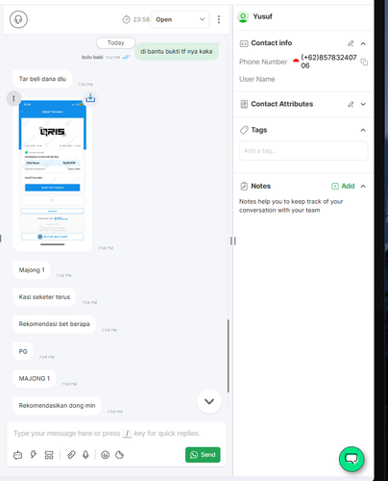Click the 'Rekomendasi bet berapa' message

pyautogui.click(x=55, y=324)
